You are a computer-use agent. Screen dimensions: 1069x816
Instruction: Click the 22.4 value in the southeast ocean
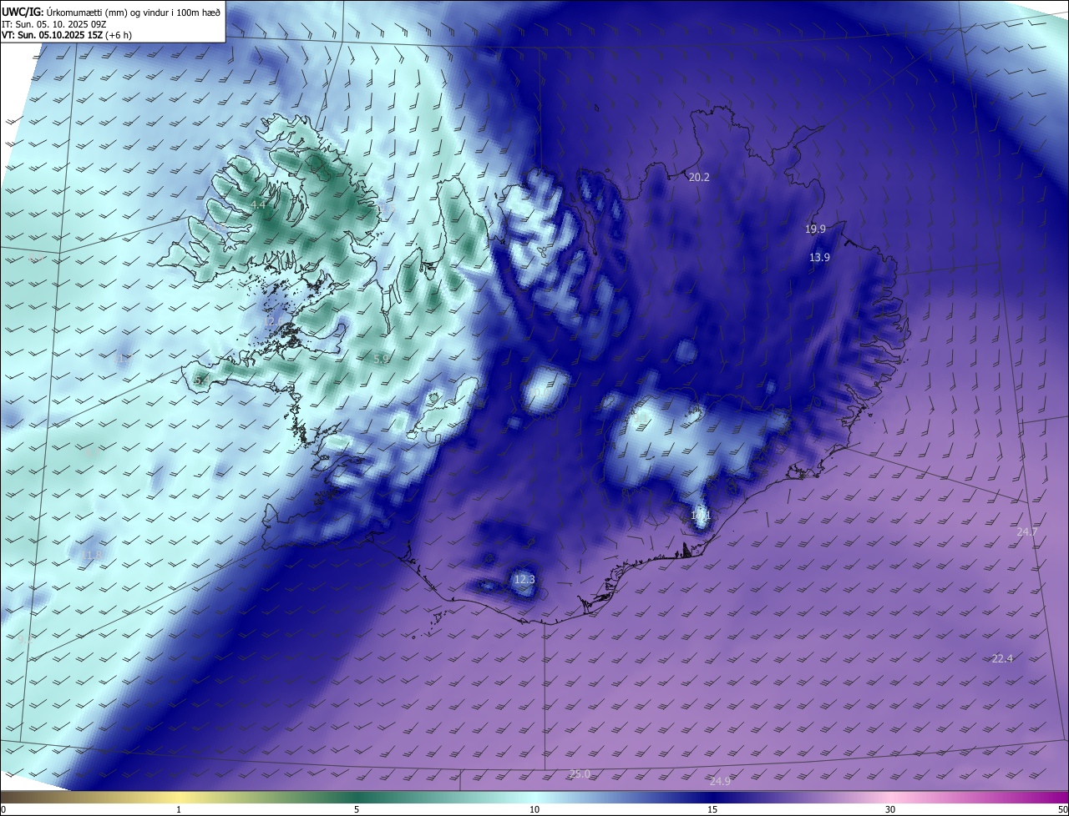(x=1002, y=659)
